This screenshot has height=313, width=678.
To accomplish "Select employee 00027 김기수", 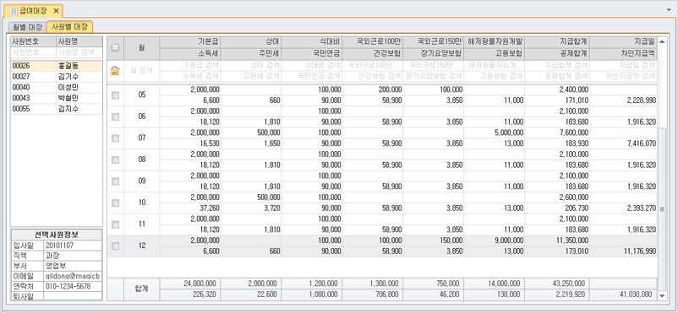I will tap(57, 77).
